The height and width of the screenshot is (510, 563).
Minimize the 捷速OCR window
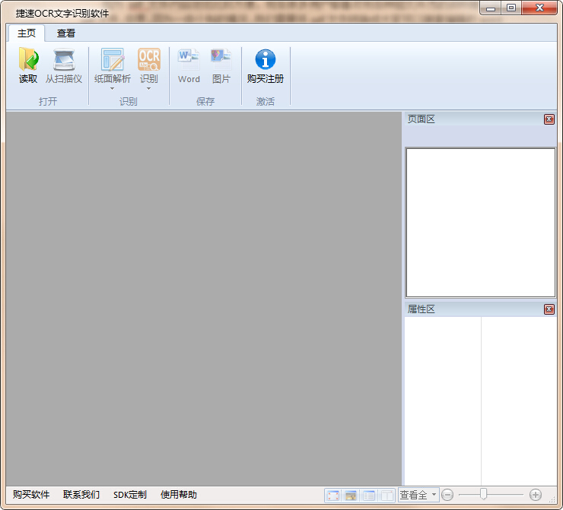click(491, 8)
